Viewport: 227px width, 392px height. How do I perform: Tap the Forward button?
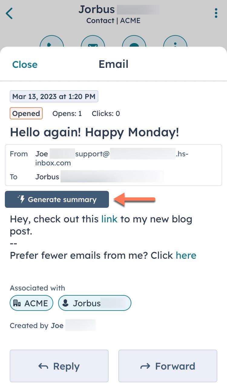coord(168,366)
